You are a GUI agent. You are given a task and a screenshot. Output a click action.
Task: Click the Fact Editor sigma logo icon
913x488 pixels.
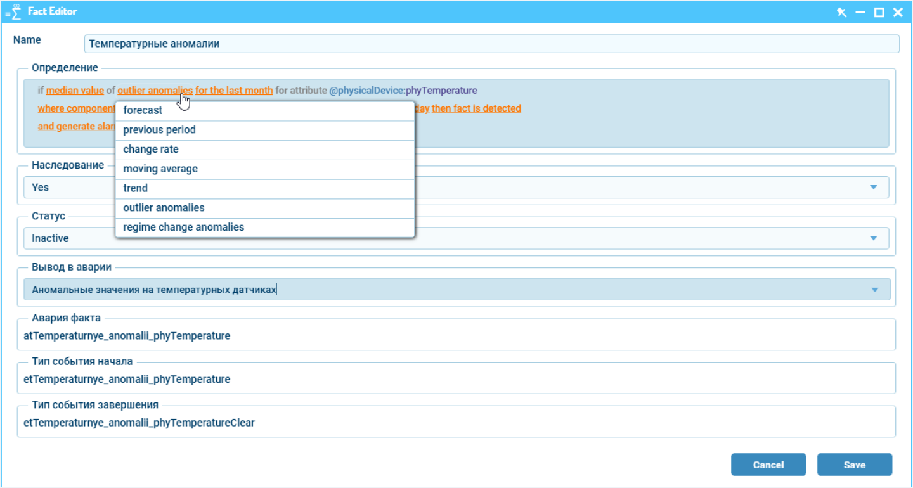(13, 12)
